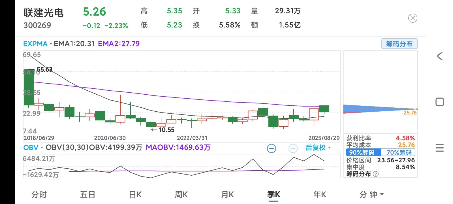
Task: Tap the EMA2:27.79 label
Action: tap(119, 44)
